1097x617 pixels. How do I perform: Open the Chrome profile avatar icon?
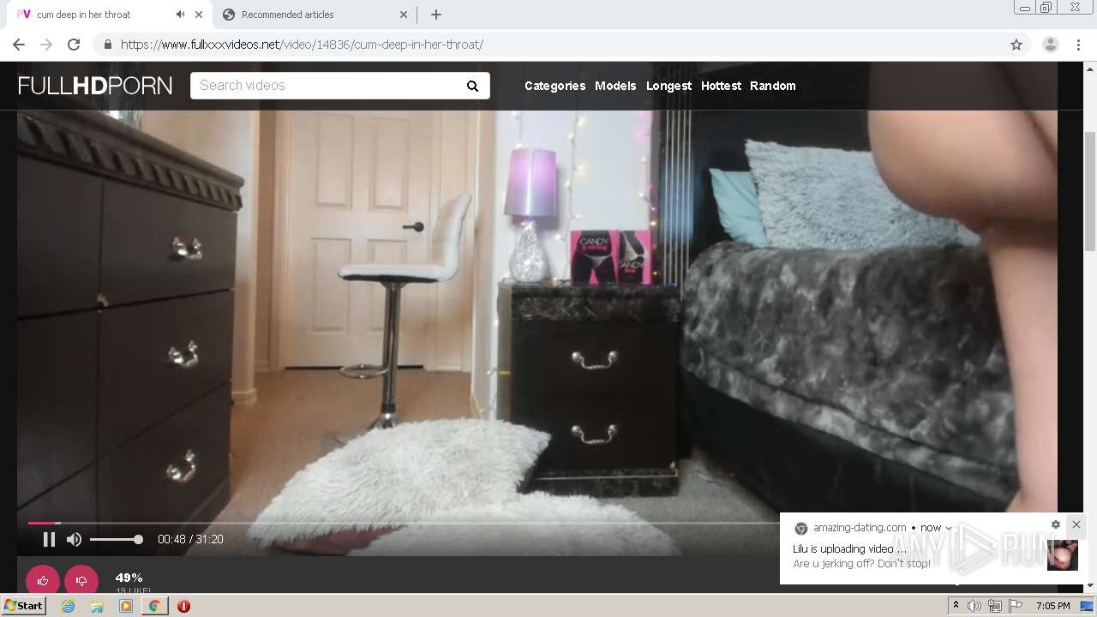coord(1051,45)
